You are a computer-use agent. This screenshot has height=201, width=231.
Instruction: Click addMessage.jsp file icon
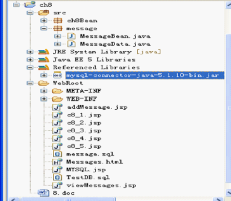point(57,107)
